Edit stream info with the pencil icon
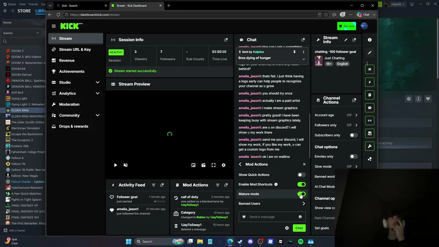Viewport: 439px width, 247px height. point(346,40)
